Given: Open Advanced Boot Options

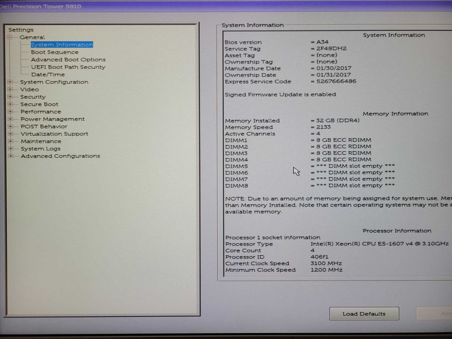Looking at the screenshot, I should pos(68,60).
